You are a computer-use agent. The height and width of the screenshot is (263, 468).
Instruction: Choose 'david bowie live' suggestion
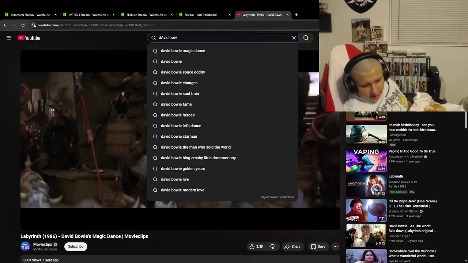coord(222,179)
